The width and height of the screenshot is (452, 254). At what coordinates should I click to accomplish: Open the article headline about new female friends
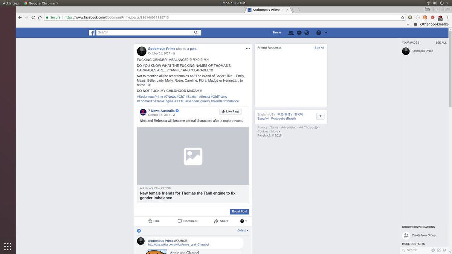tap(188, 195)
